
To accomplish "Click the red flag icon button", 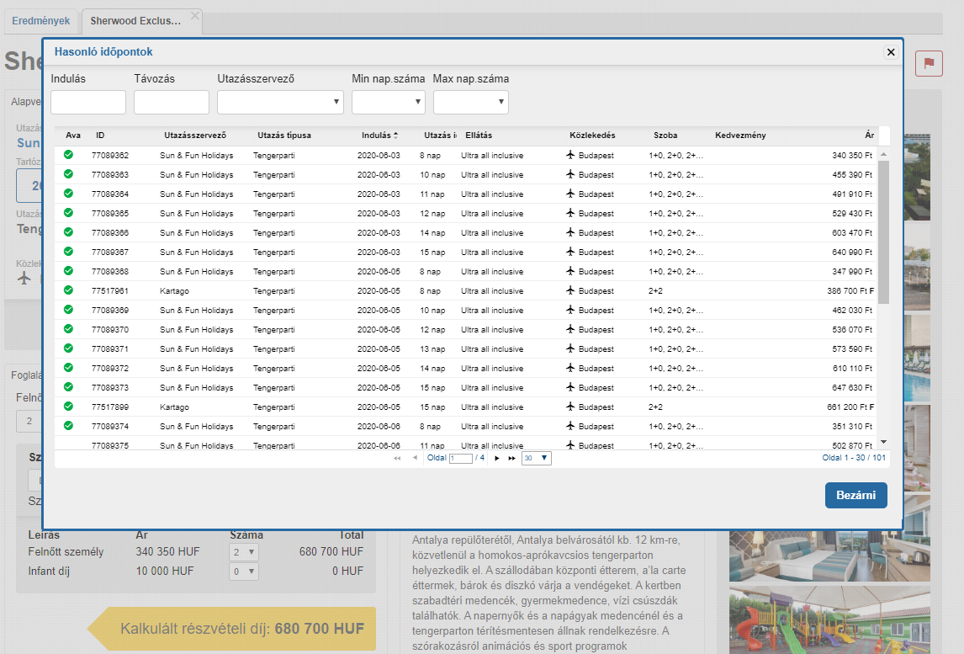I will pyautogui.click(x=929, y=63).
